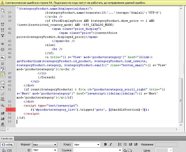This screenshot has width=186, height=152.
Task: Toggle Bold formatting
Action: [x=105, y=144]
